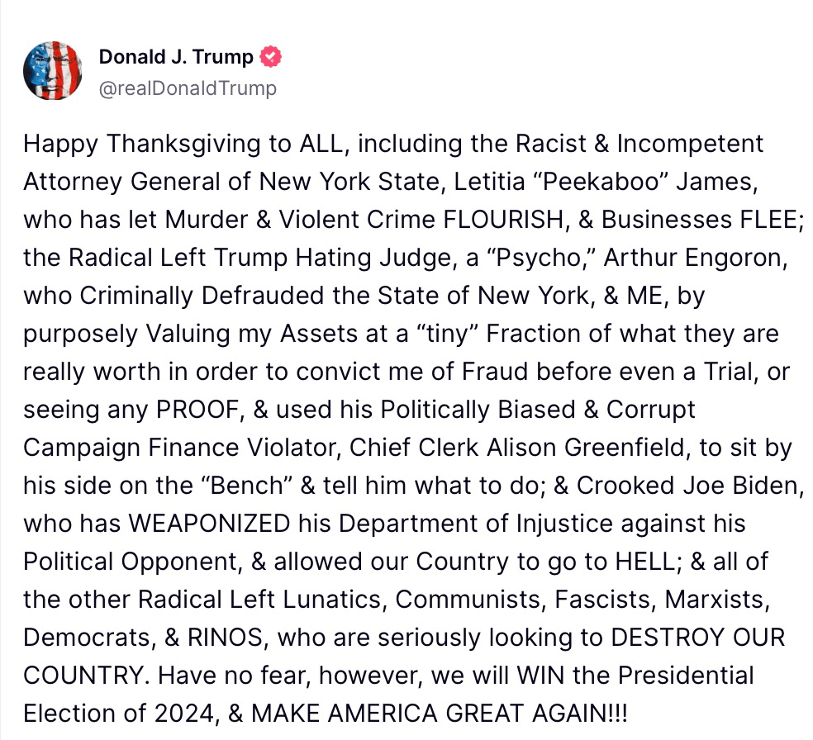The image size is (813, 740).
Task: Click the verified badge next to Donald J. Trump
Action: click(271, 57)
